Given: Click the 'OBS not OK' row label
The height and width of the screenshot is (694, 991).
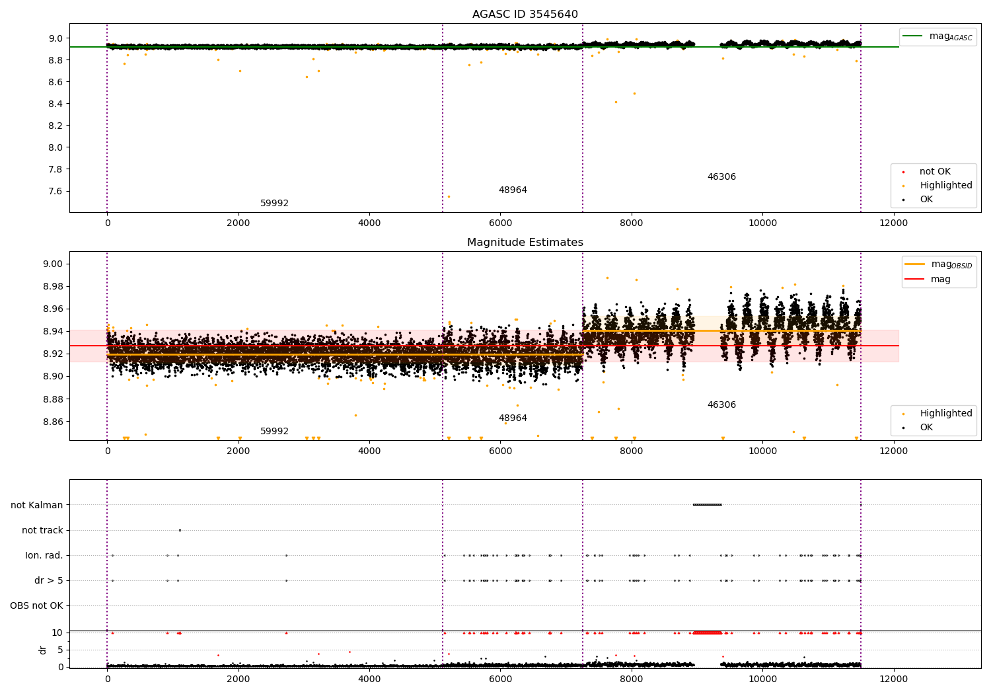Looking at the screenshot, I should pos(36,606).
